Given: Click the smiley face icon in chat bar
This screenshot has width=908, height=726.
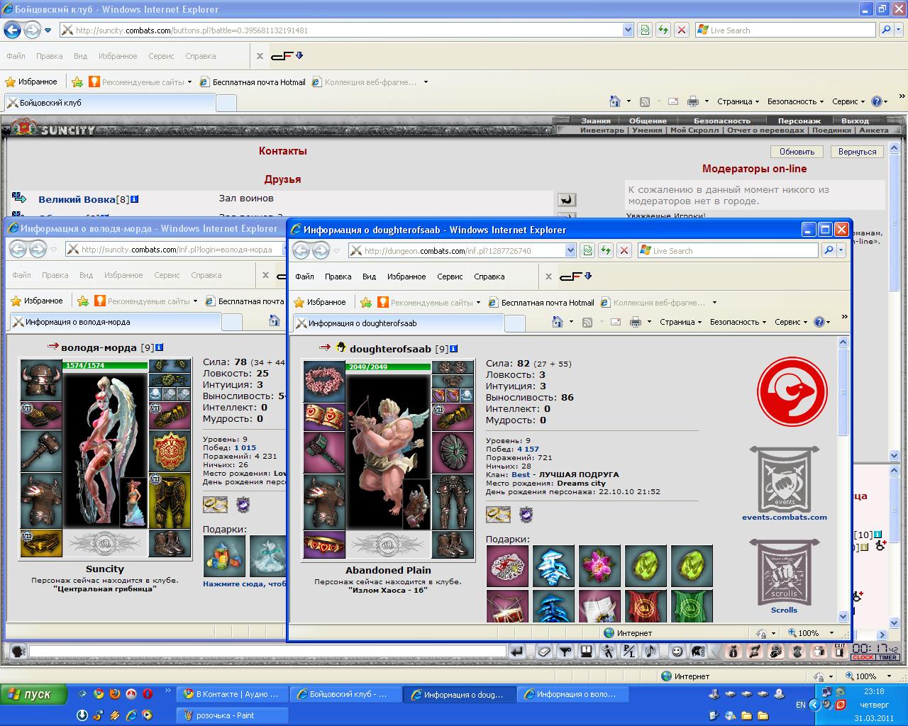Looking at the screenshot, I should [677, 651].
